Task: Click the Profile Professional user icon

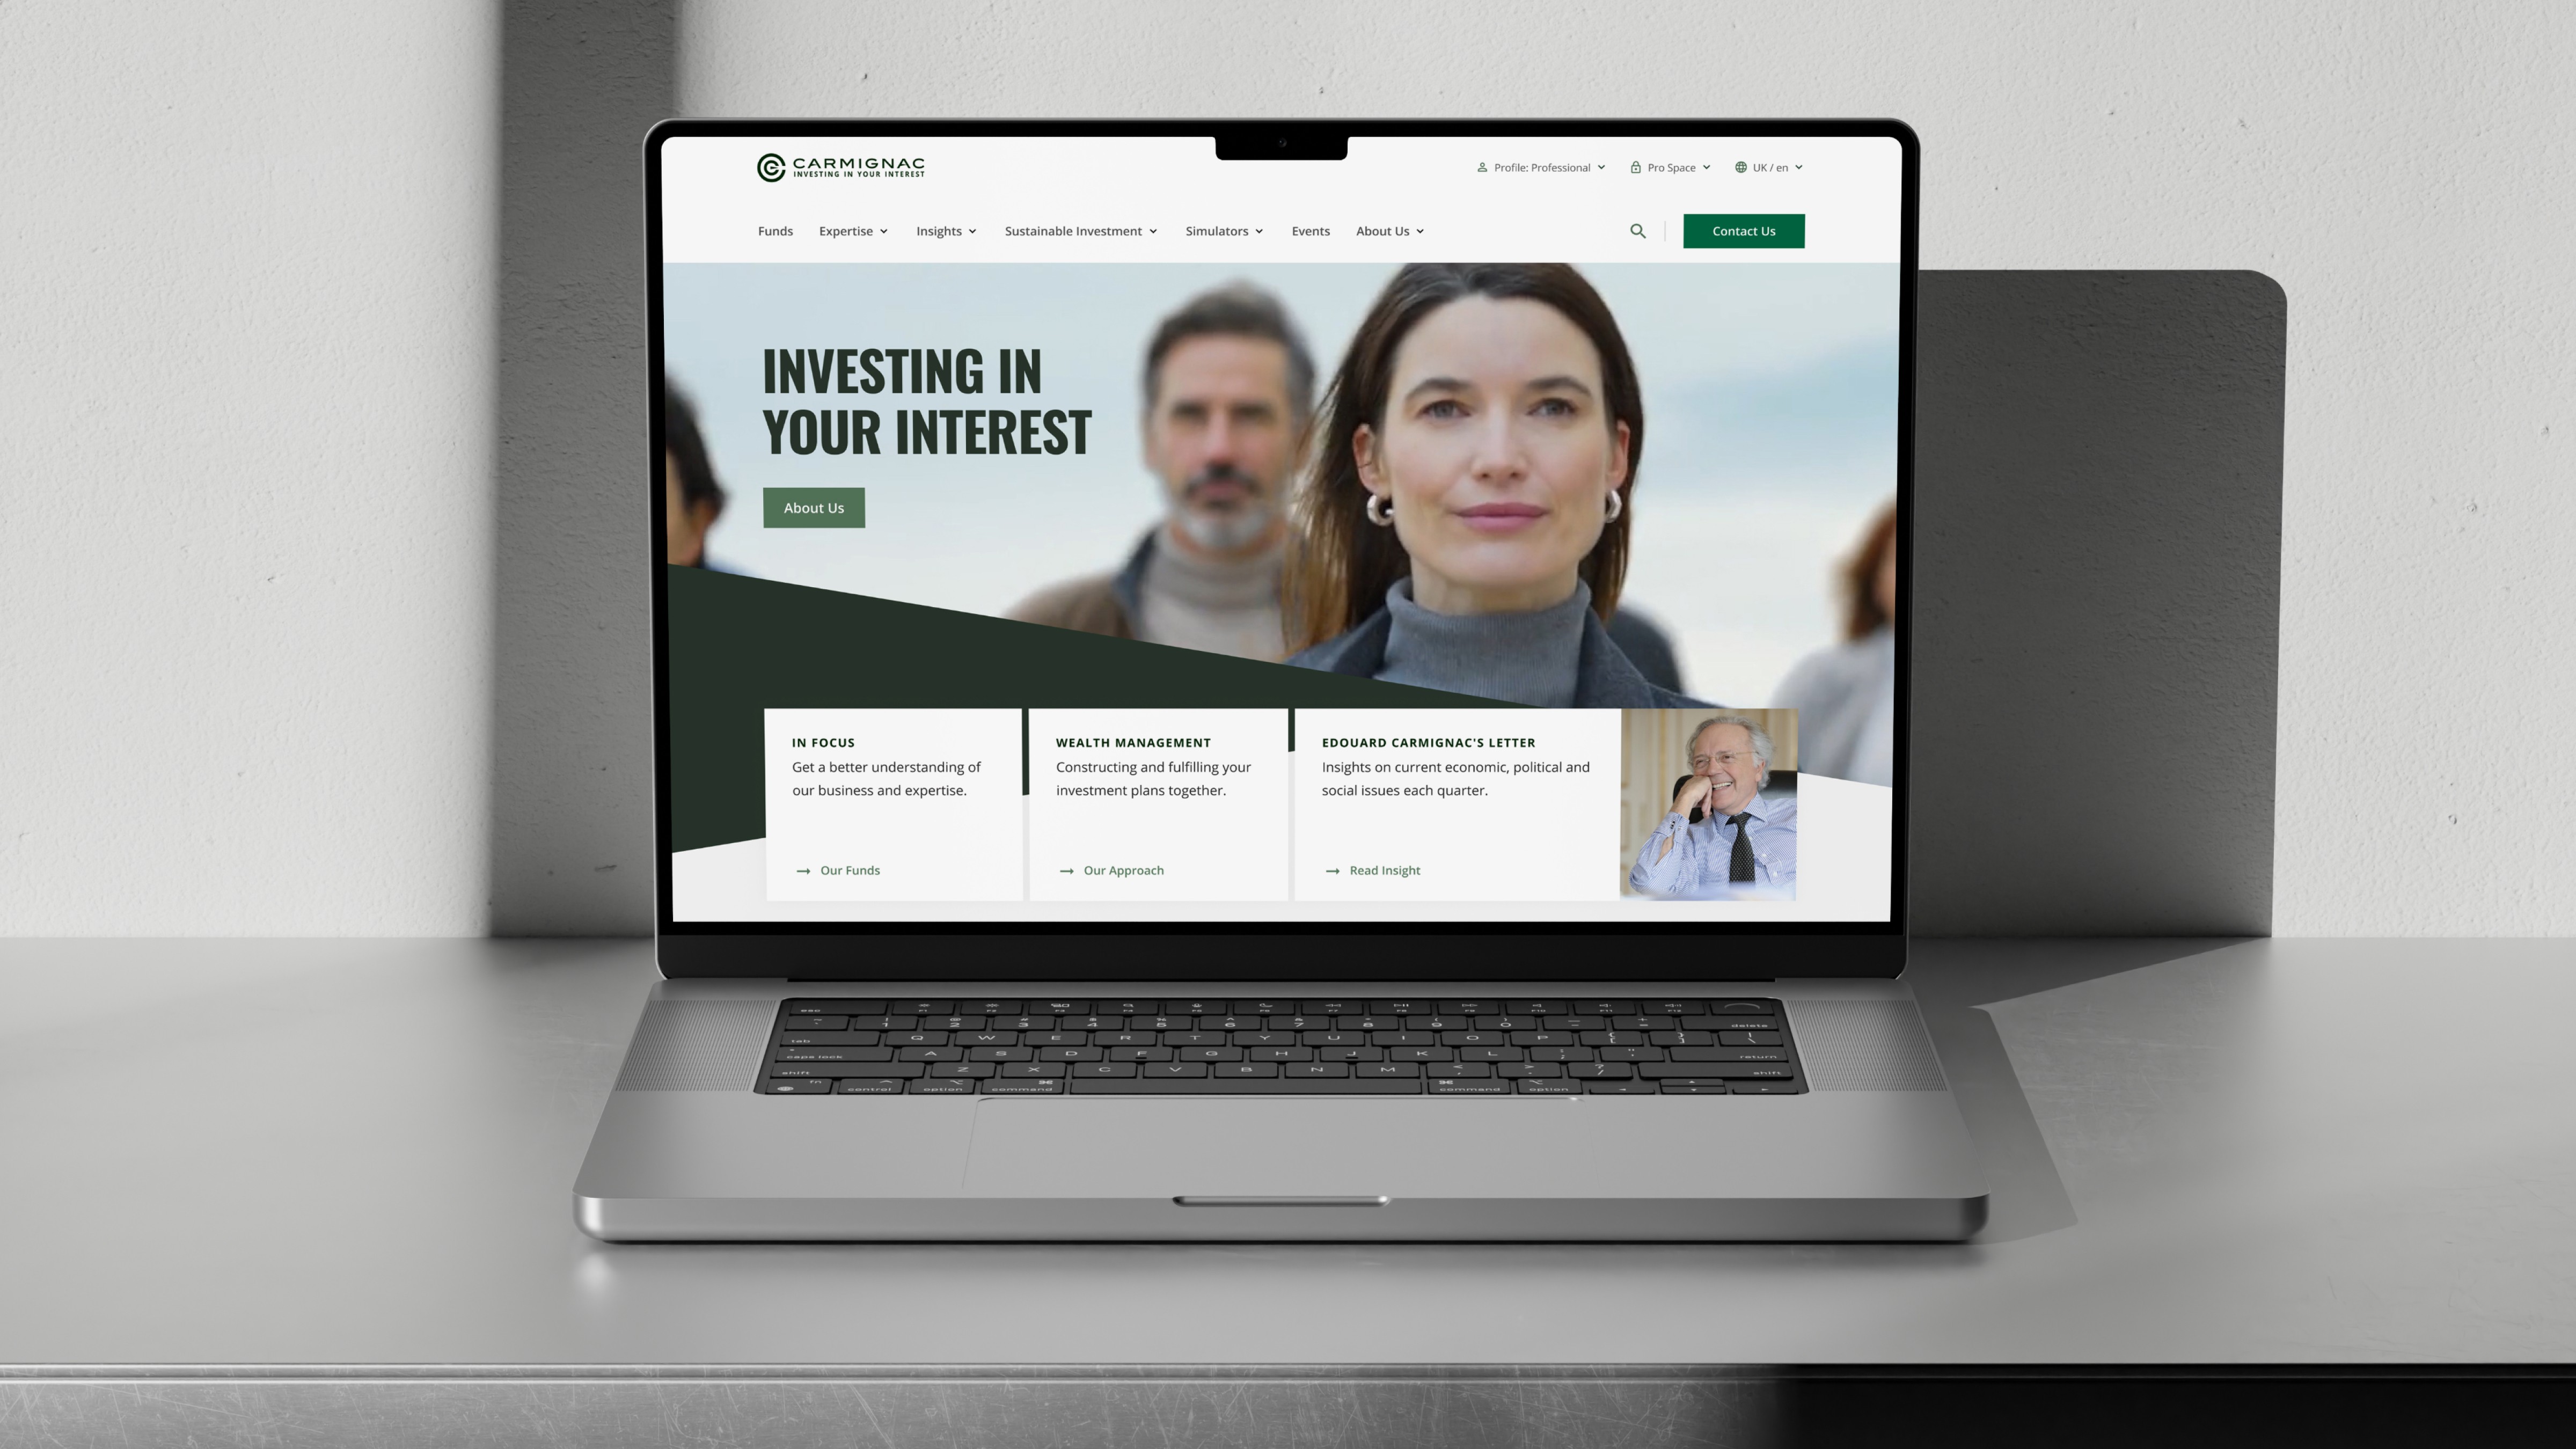Action: tap(1483, 166)
